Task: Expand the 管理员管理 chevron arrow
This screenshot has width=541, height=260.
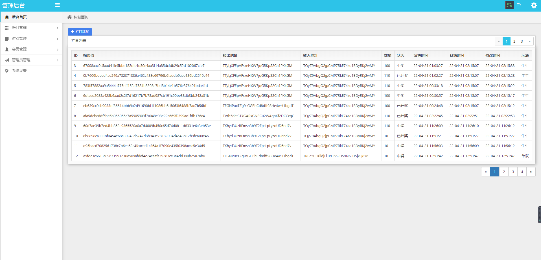Action: [58, 60]
